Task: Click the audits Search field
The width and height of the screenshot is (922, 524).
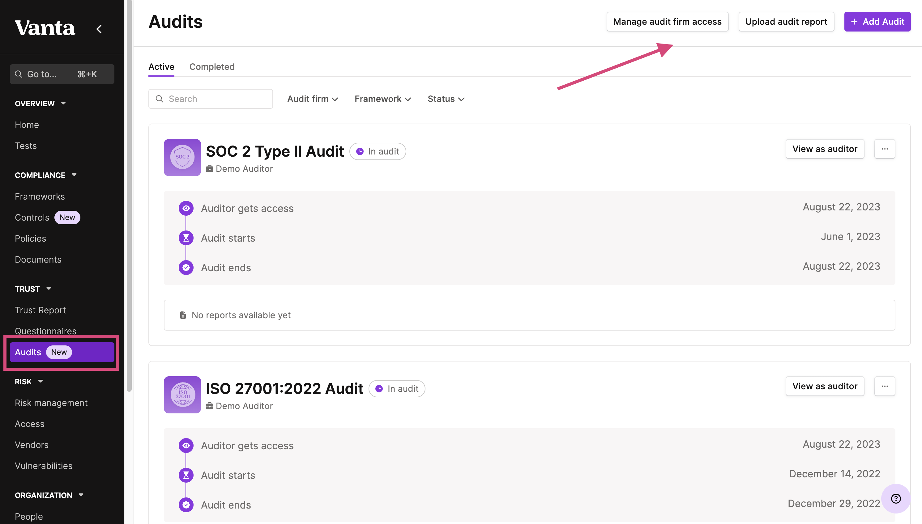Action: (211, 99)
